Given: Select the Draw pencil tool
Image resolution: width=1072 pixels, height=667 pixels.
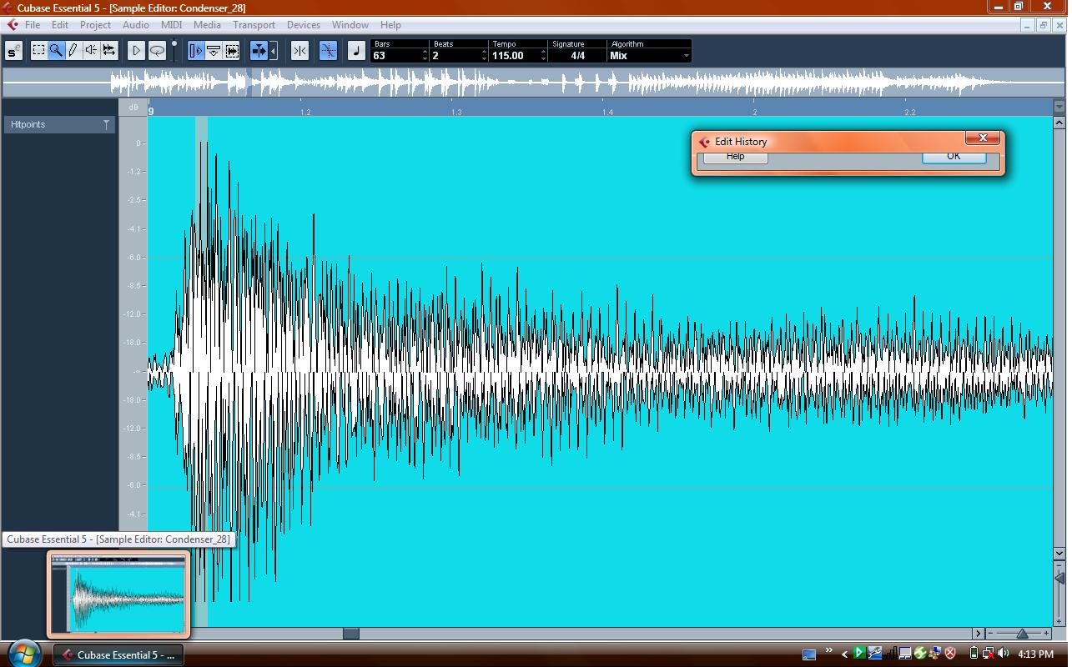Looking at the screenshot, I should coord(73,51).
